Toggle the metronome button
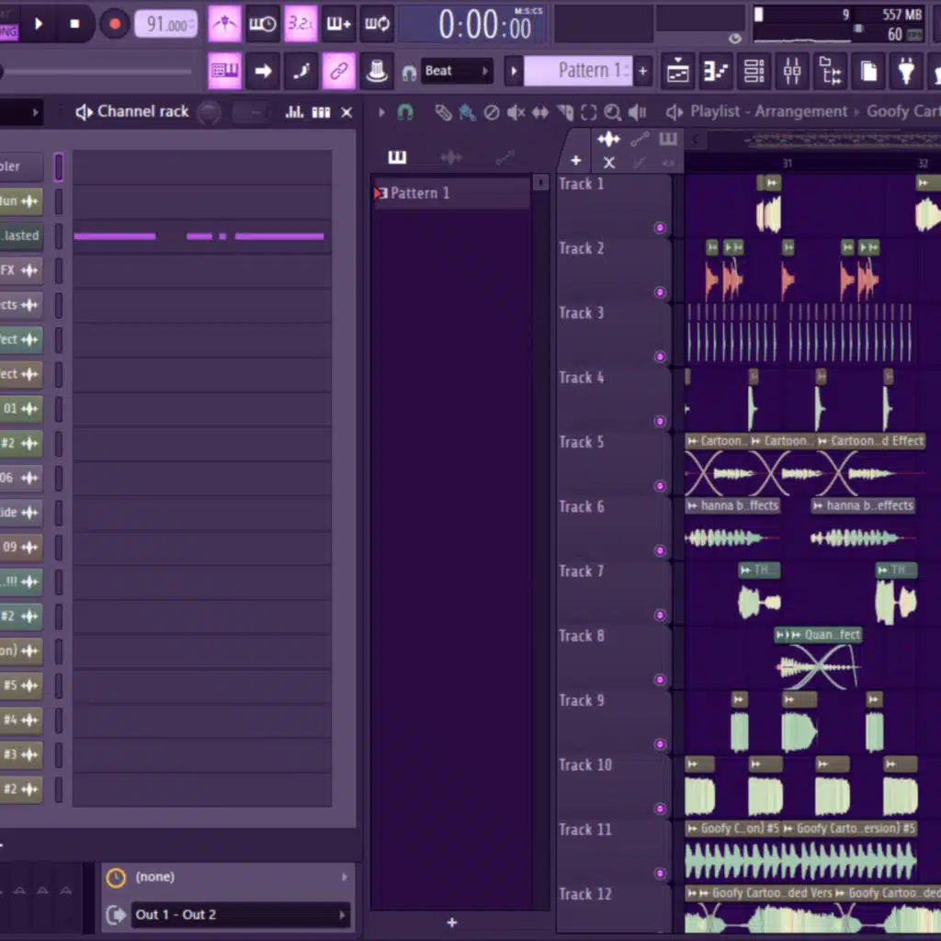Screen dimensions: 941x941 coord(223,23)
